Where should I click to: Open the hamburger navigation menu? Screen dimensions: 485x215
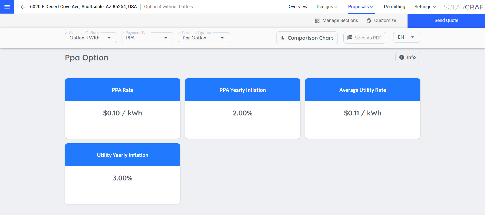coord(7,7)
